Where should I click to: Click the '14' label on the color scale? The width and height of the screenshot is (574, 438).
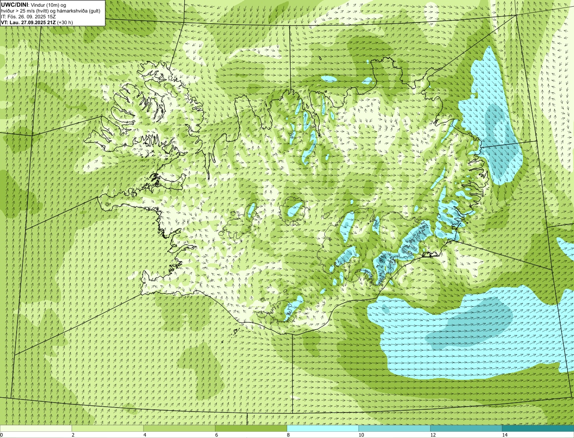504,435
